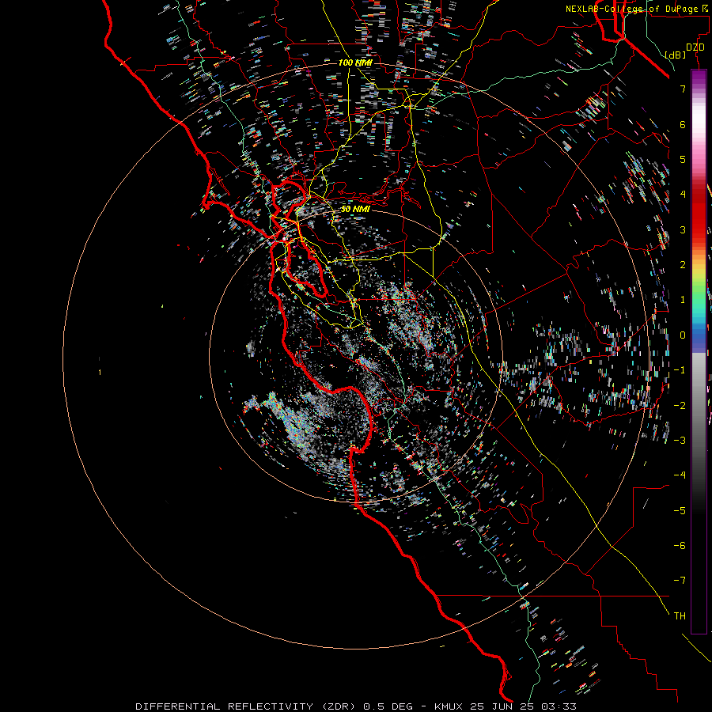The width and height of the screenshot is (712, 712).
Task: Select the -5 value on color scale
Action: click(x=680, y=511)
